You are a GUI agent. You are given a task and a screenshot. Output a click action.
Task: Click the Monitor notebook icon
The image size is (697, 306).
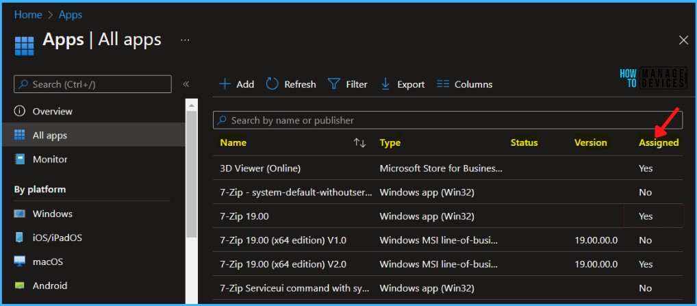click(20, 159)
